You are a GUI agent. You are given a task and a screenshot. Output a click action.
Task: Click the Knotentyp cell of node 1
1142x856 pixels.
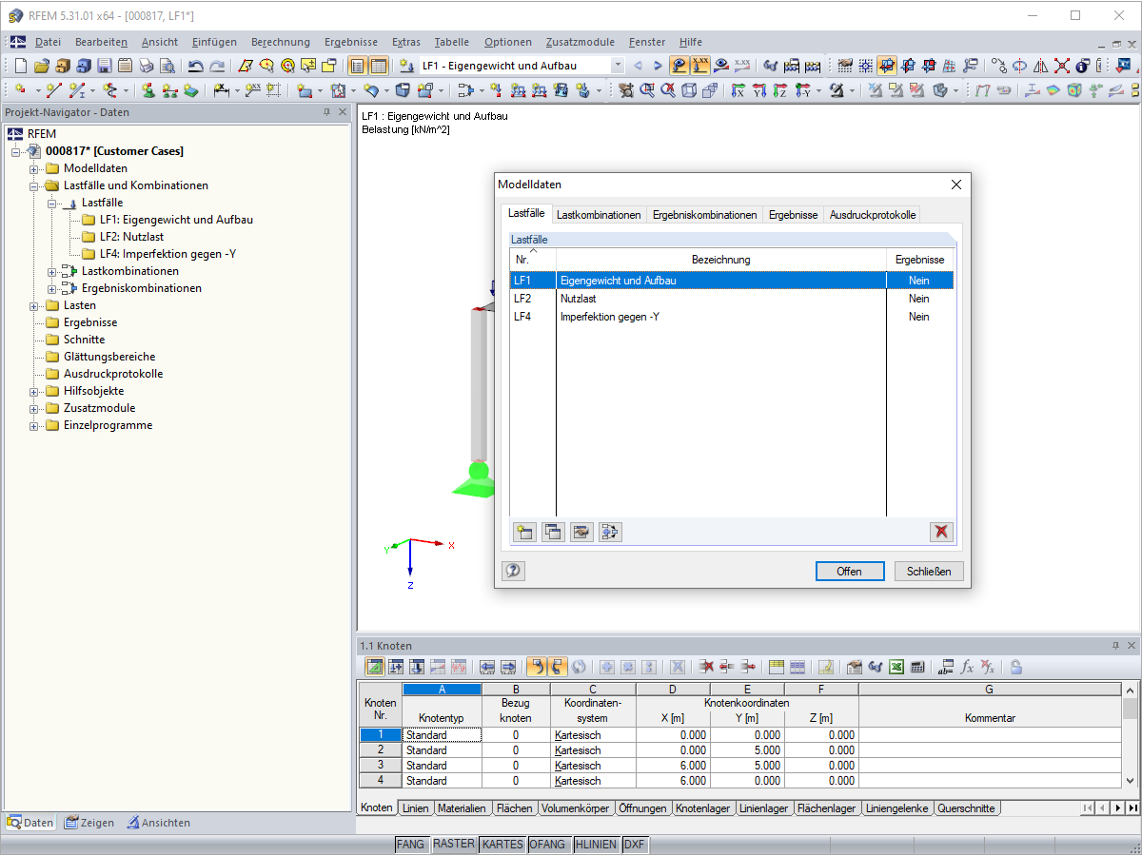pos(443,734)
